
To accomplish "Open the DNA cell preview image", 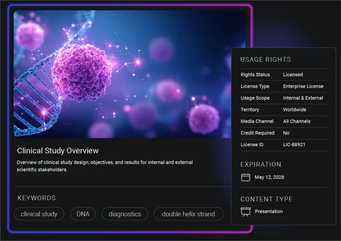I will point(123,74).
